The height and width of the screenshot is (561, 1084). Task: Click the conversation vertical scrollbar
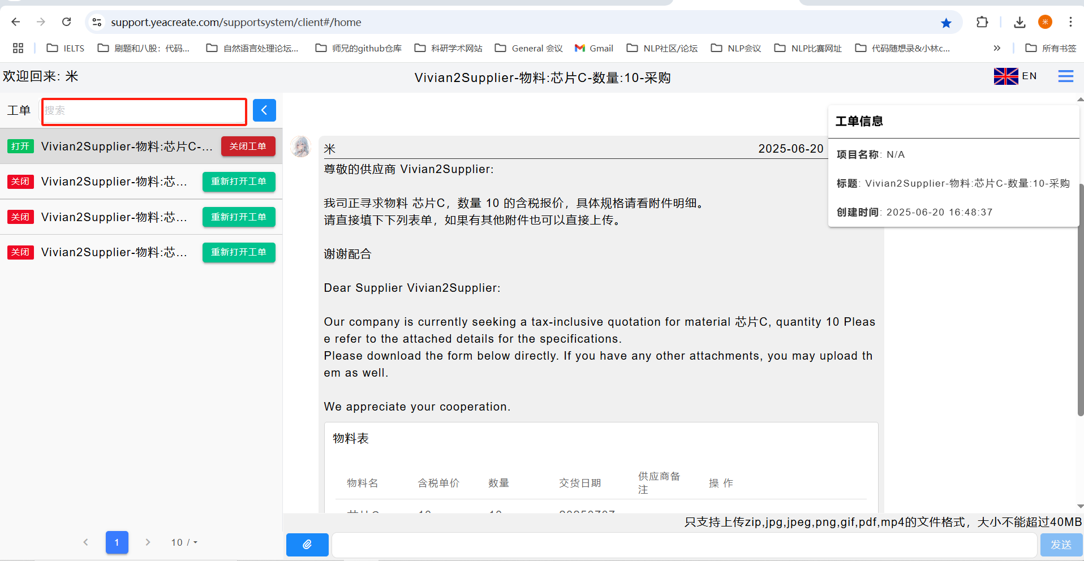click(1080, 300)
